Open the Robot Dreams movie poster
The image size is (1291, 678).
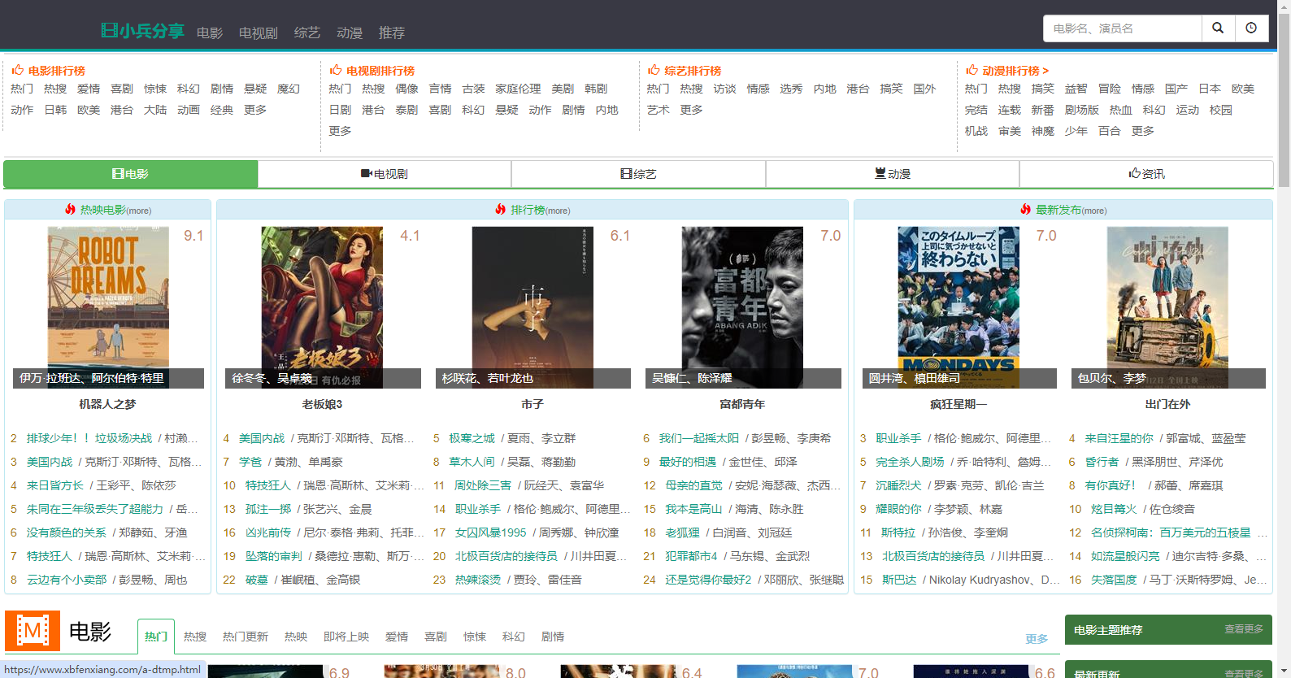(108, 307)
